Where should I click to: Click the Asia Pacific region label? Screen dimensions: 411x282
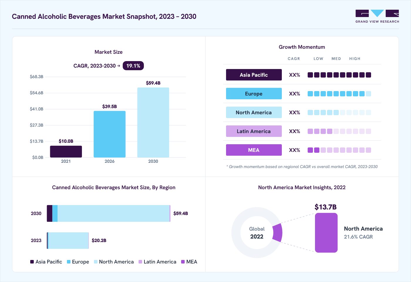click(x=254, y=75)
